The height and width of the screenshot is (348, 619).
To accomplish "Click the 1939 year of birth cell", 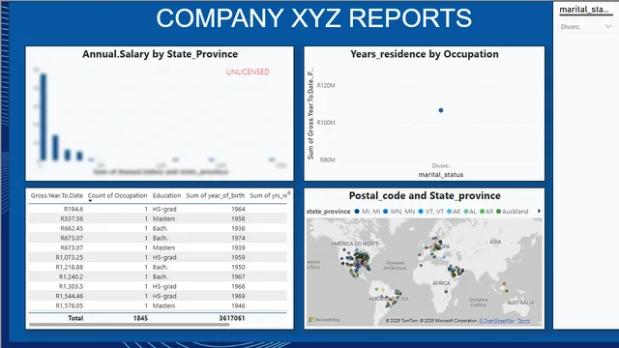I will click(238, 247).
